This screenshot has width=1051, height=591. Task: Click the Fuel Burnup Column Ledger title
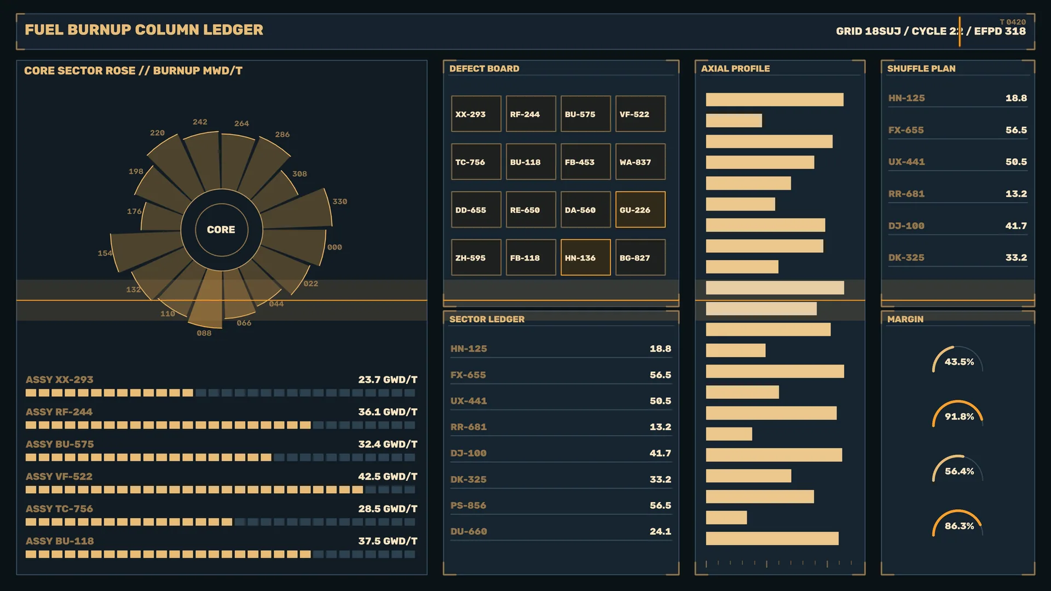point(144,30)
